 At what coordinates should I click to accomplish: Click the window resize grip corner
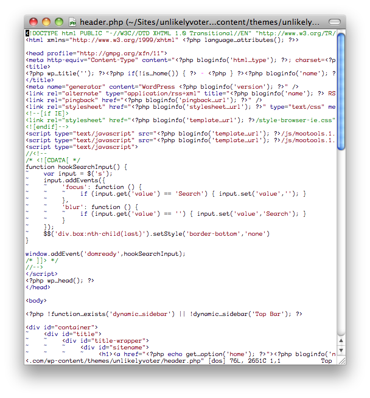[x=341, y=361]
